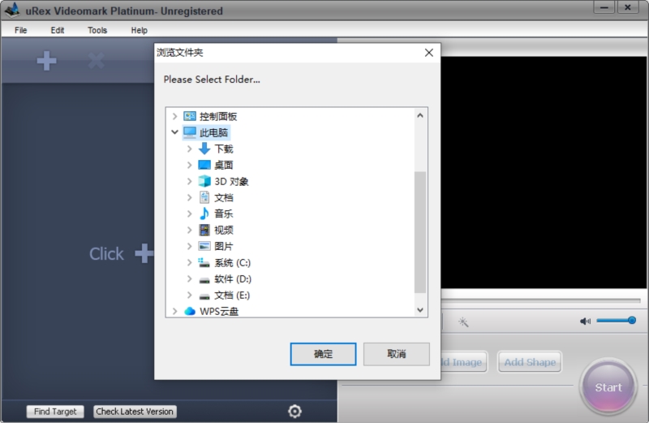Image resolution: width=649 pixels, height=423 pixels.
Task: Click the faded X remove-video icon
Action: coord(96,61)
